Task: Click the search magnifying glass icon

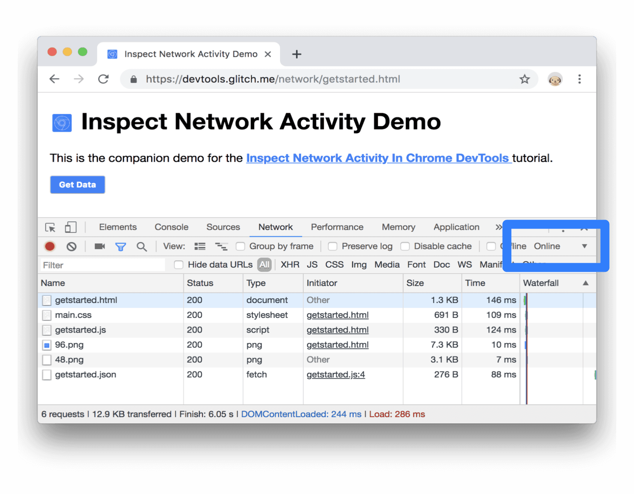Action: tap(142, 246)
